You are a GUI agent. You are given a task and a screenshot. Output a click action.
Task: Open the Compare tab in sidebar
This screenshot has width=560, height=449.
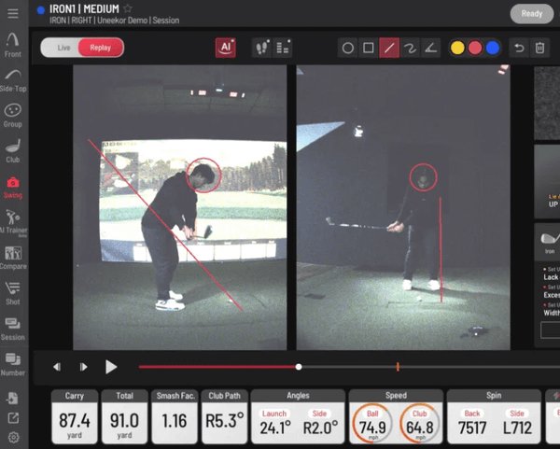pos(13,258)
